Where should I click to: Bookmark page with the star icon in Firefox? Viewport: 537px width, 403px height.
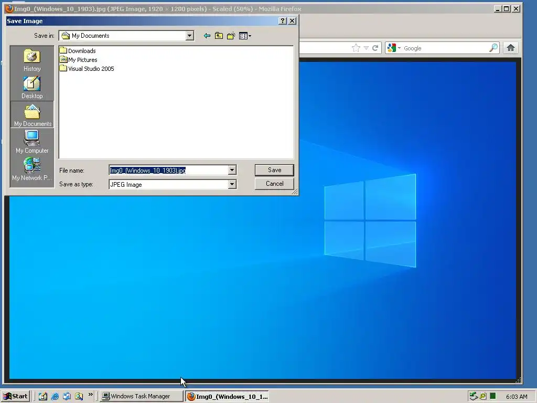pos(356,48)
